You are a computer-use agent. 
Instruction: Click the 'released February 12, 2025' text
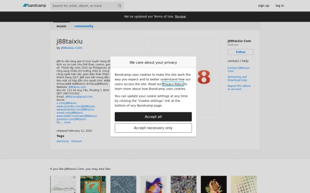click(74, 131)
